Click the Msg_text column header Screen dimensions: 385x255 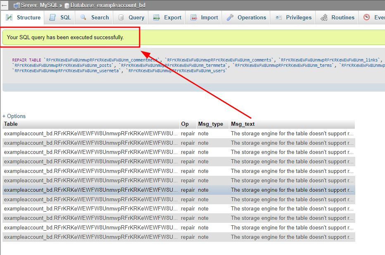[x=242, y=124]
